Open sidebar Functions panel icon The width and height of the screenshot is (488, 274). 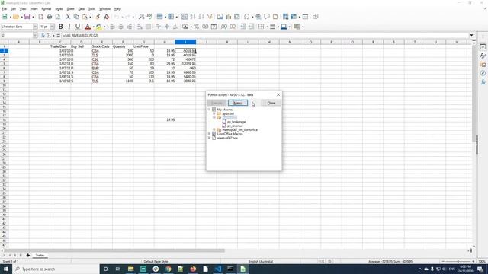click(x=483, y=82)
